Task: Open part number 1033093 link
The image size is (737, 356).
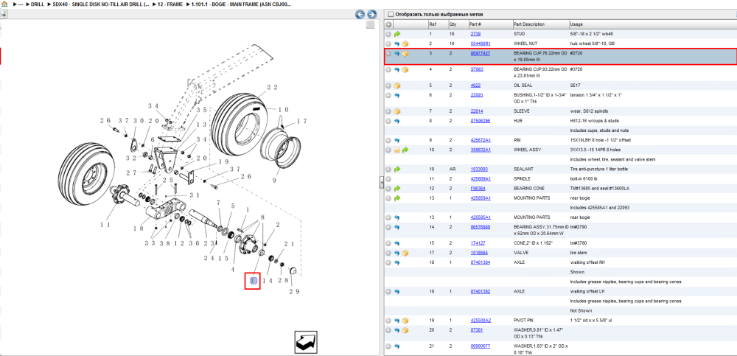Action: [480, 169]
